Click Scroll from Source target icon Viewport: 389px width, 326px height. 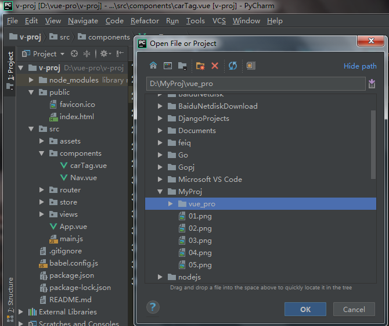coord(74,53)
